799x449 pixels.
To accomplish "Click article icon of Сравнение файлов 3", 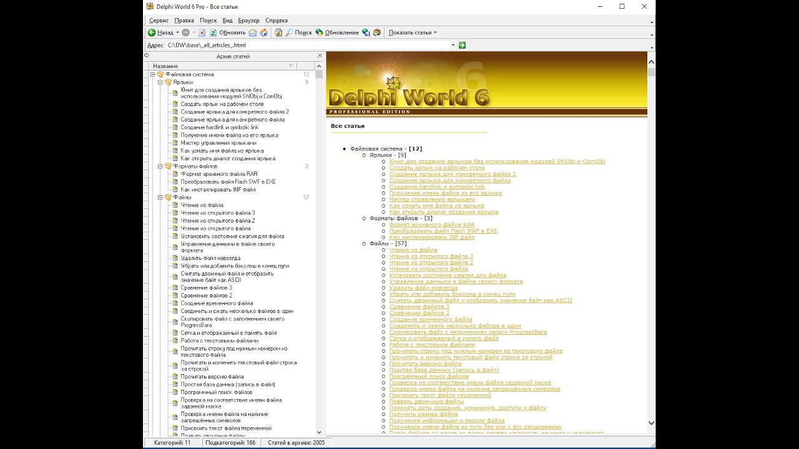I will tap(175, 287).
